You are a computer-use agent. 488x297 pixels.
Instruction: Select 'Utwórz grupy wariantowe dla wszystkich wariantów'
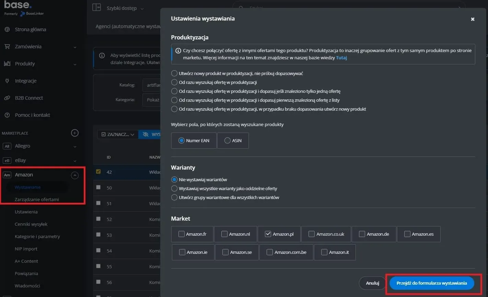pos(174,197)
